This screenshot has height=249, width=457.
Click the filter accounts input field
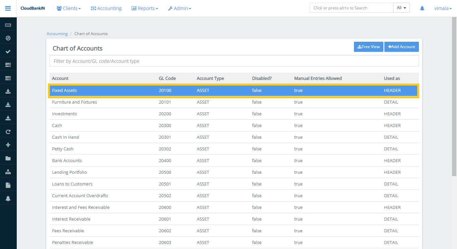click(x=234, y=60)
